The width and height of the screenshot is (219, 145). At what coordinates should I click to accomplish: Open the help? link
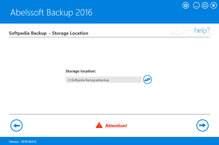[x=202, y=30]
